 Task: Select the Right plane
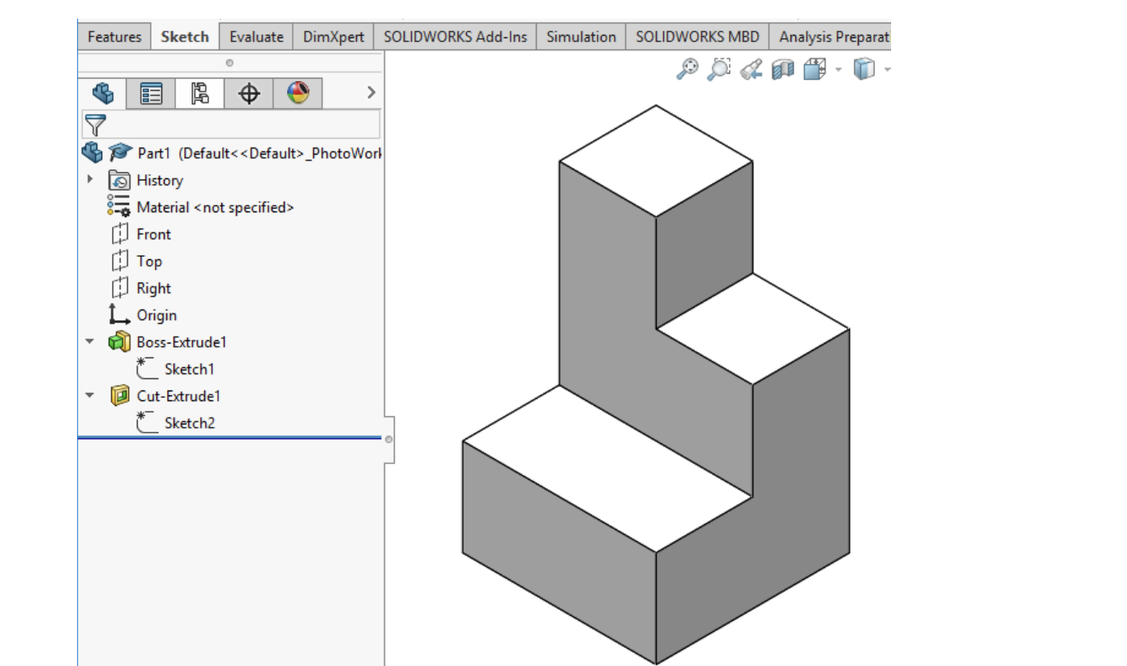click(139, 288)
